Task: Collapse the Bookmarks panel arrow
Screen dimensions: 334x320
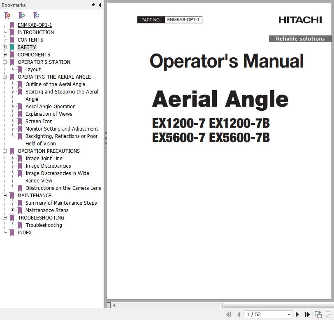Action: point(100,5)
